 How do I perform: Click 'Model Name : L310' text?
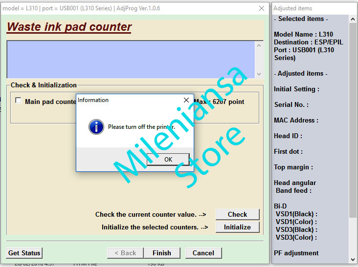pyautogui.click(x=303, y=34)
